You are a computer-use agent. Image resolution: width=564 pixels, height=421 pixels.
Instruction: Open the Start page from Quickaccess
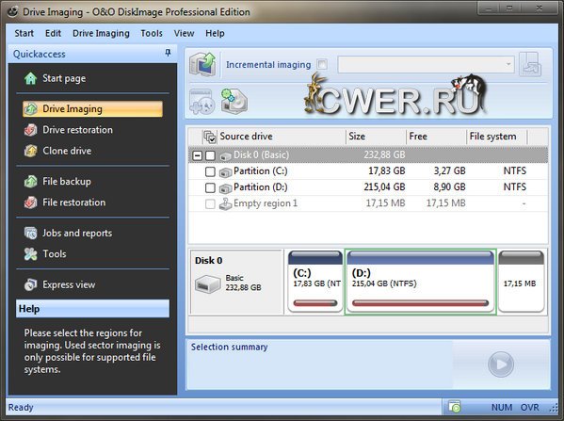coord(55,78)
